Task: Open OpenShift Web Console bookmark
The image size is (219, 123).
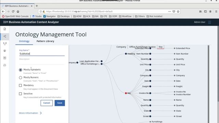Action: tap(15, 16)
